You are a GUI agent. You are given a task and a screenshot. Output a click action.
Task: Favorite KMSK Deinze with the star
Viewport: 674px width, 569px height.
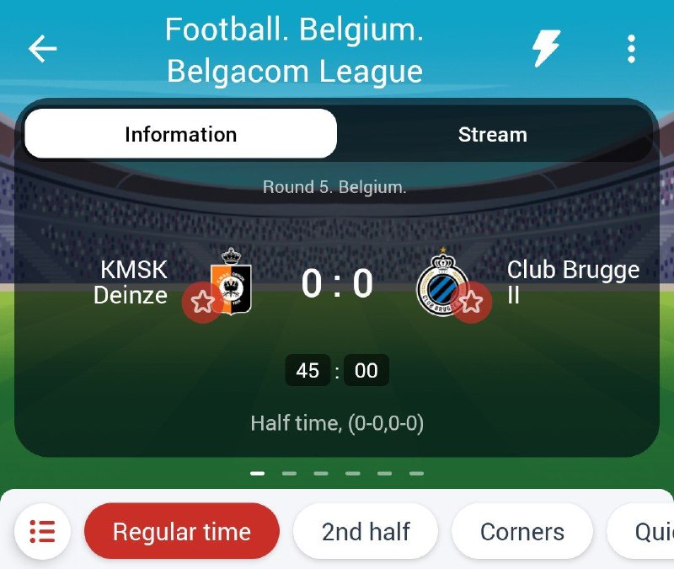pyautogui.click(x=202, y=302)
